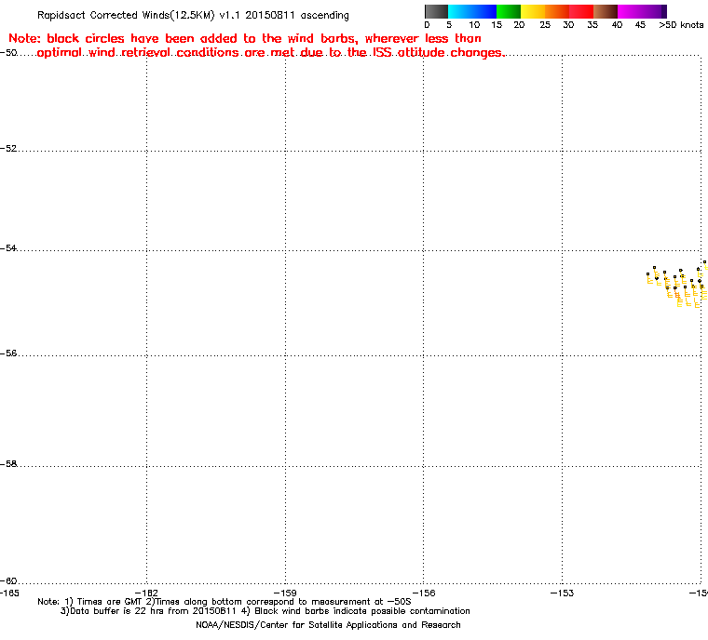
Task: Click the latitude label -54
Action: [x=9, y=248]
